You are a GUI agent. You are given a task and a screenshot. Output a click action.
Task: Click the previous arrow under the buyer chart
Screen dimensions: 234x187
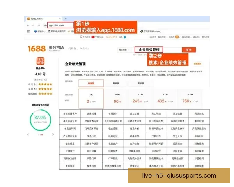coord(28,135)
